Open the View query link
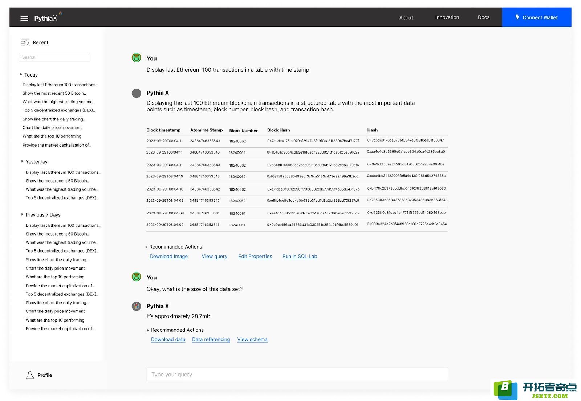This screenshot has width=581, height=401. 214,256
